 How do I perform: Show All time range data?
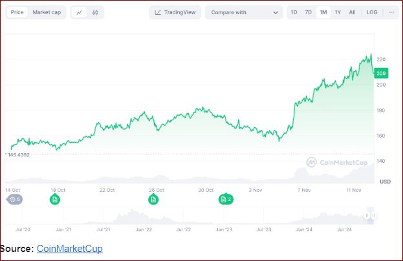point(352,12)
